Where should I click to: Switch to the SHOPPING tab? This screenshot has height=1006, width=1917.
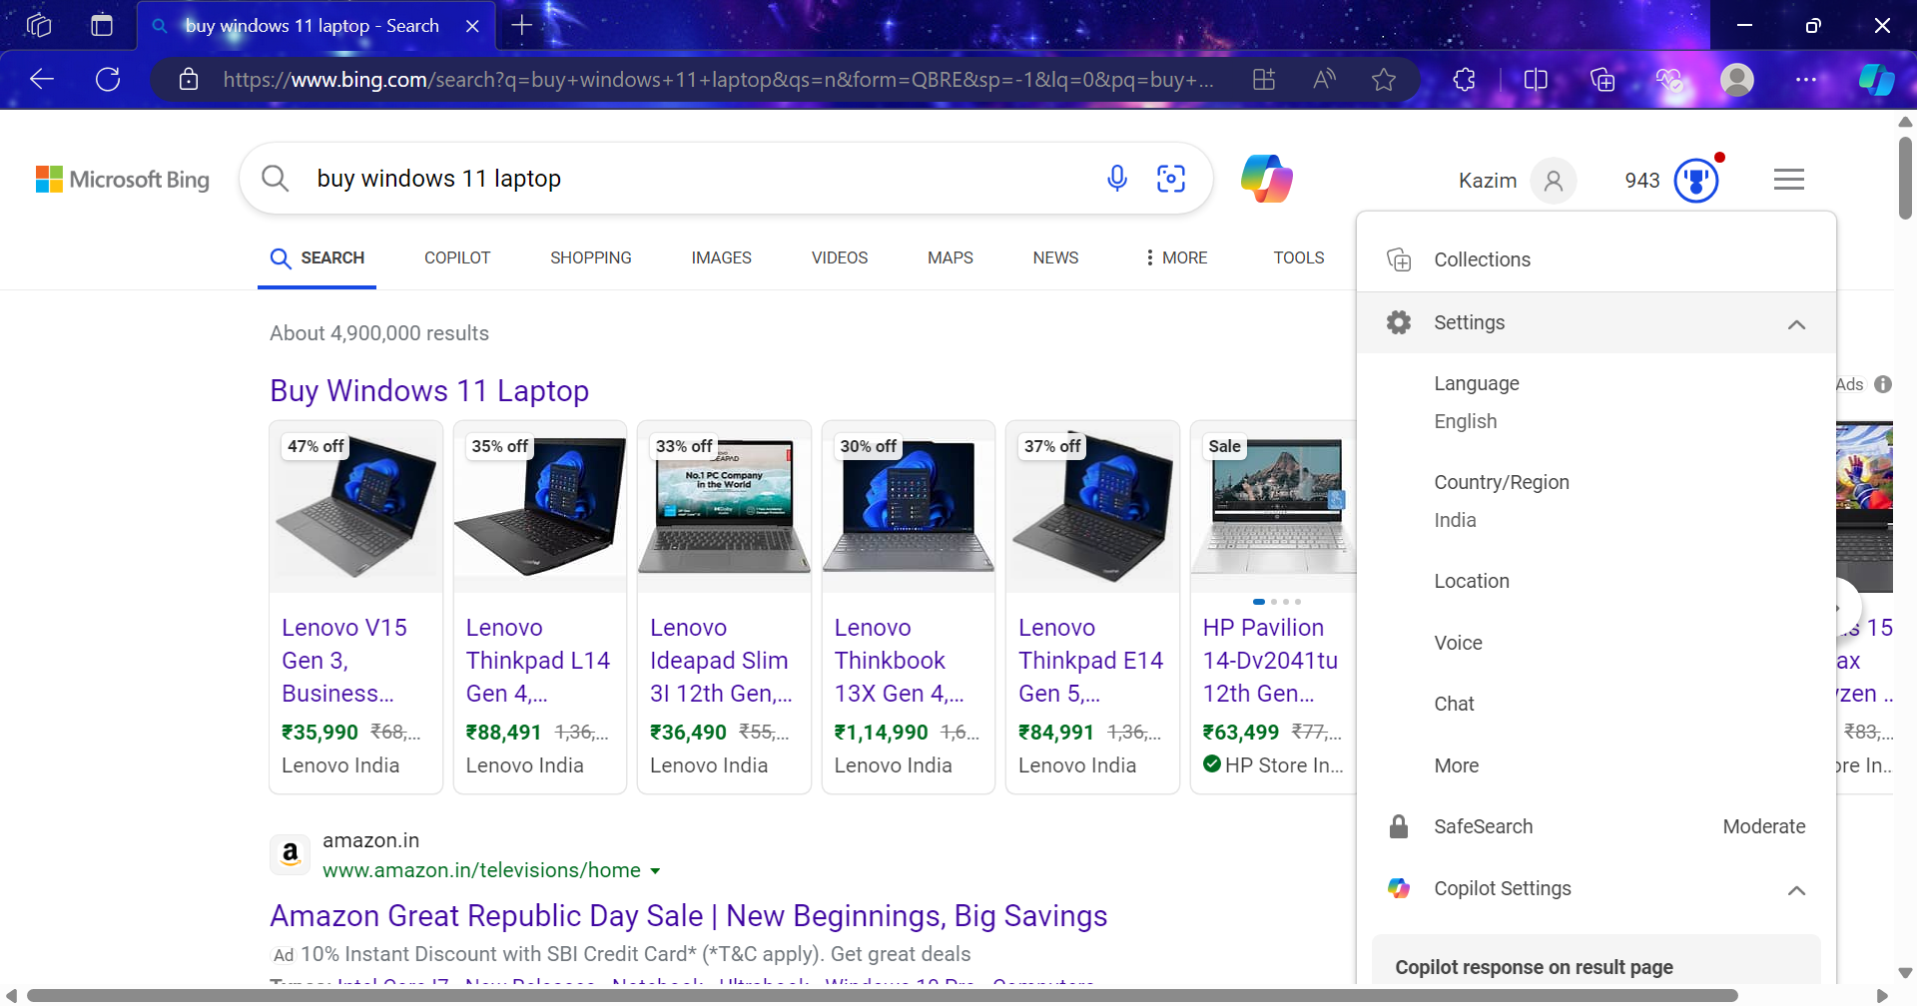click(590, 257)
